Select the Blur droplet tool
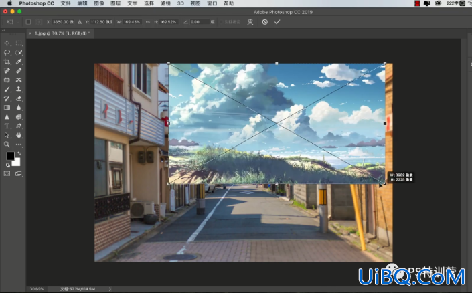The width and height of the screenshot is (472, 293). pos(19,108)
